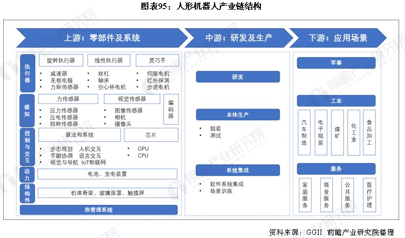Click the 步态规划 list item
The image size is (405, 238).
[61, 149]
